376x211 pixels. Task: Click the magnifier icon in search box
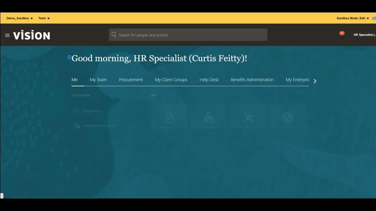(x=114, y=35)
